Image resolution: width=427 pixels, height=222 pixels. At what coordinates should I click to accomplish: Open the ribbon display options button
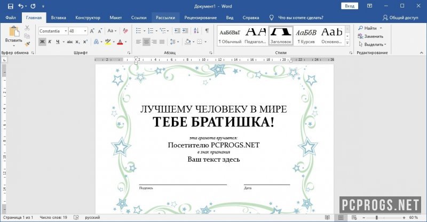tap(369, 6)
